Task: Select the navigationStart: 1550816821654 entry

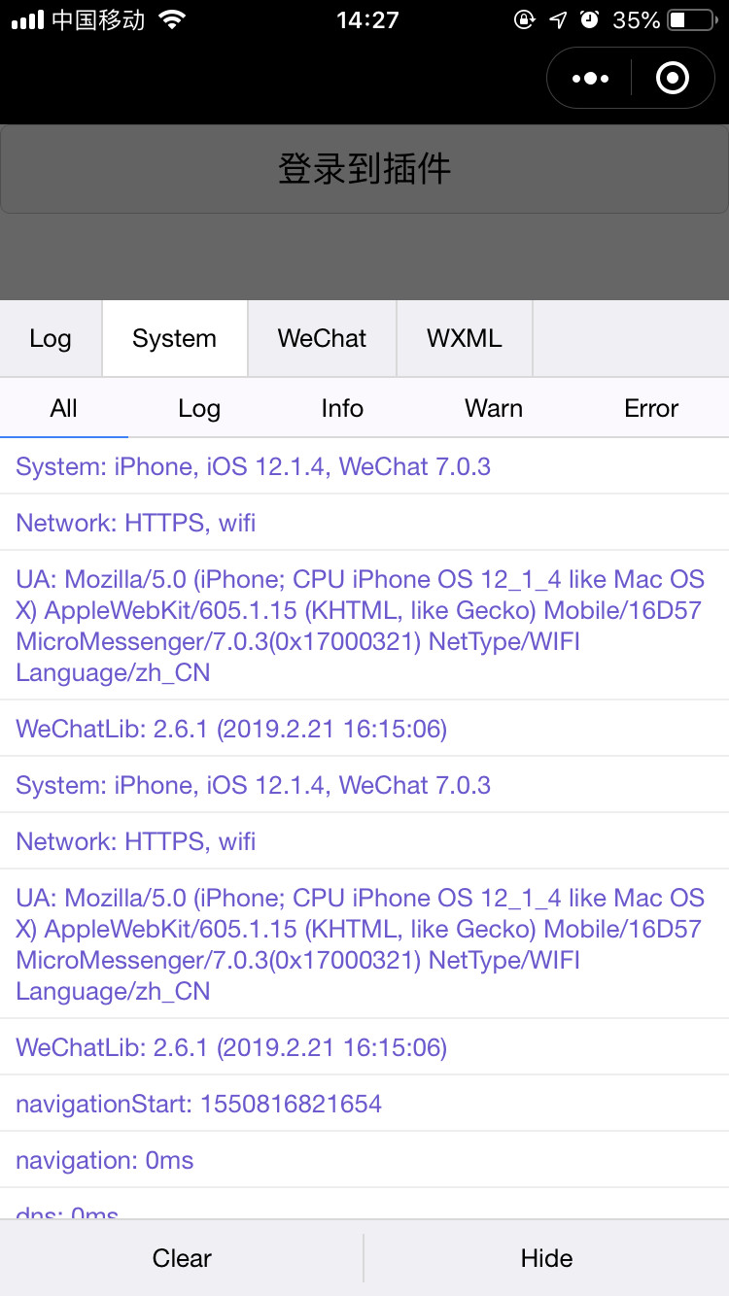Action: click(x=364, y=1104)
